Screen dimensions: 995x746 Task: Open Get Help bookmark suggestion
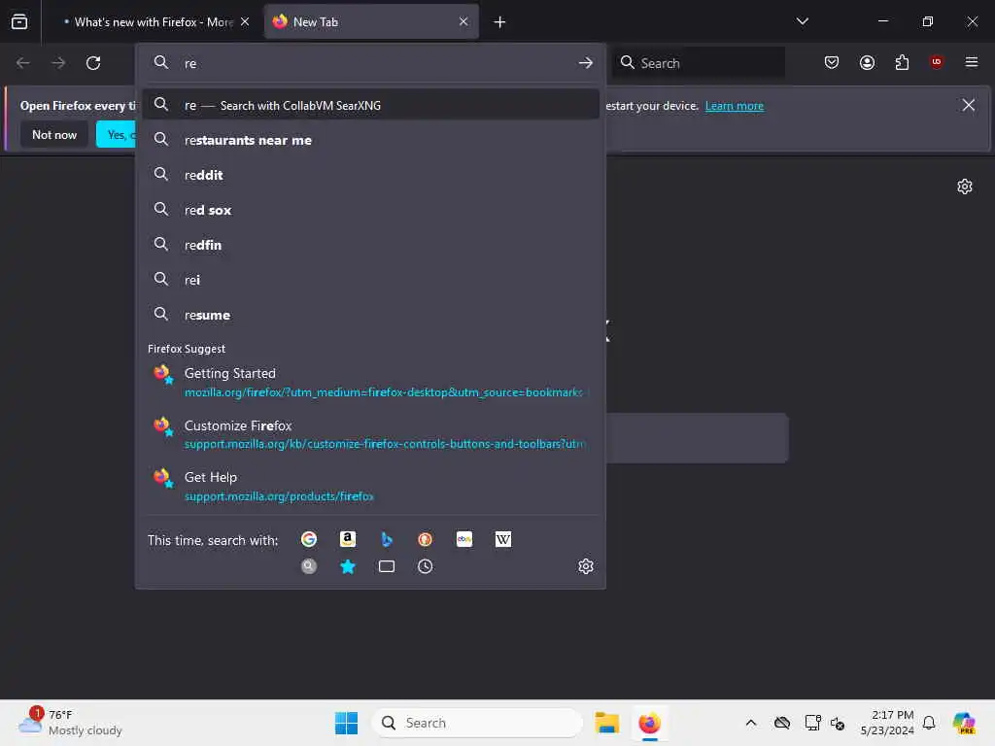(x=371, y=487)
